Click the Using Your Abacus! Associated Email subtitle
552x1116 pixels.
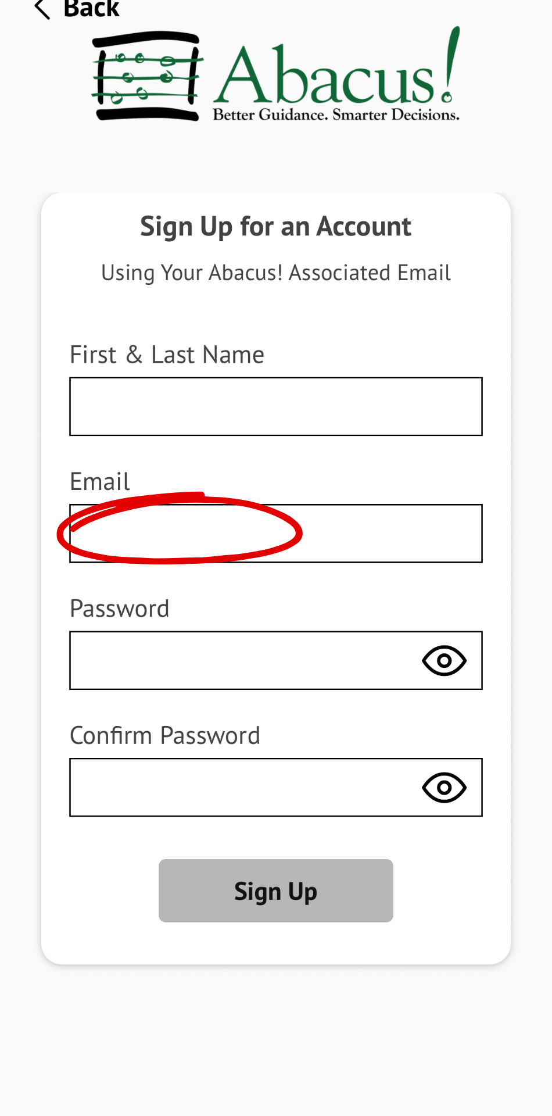tap(275, 273)
